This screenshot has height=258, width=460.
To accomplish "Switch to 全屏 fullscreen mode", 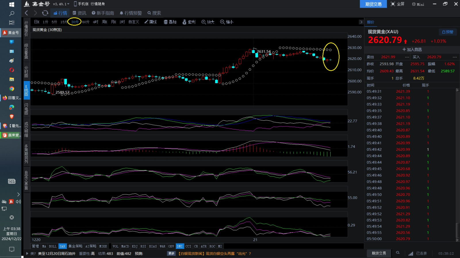I will point(397,4).
